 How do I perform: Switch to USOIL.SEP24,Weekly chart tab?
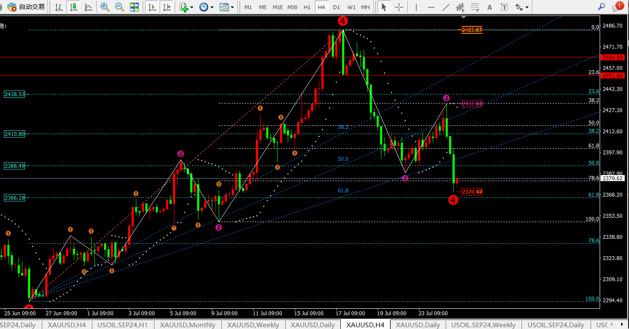[x=483, y=325]
